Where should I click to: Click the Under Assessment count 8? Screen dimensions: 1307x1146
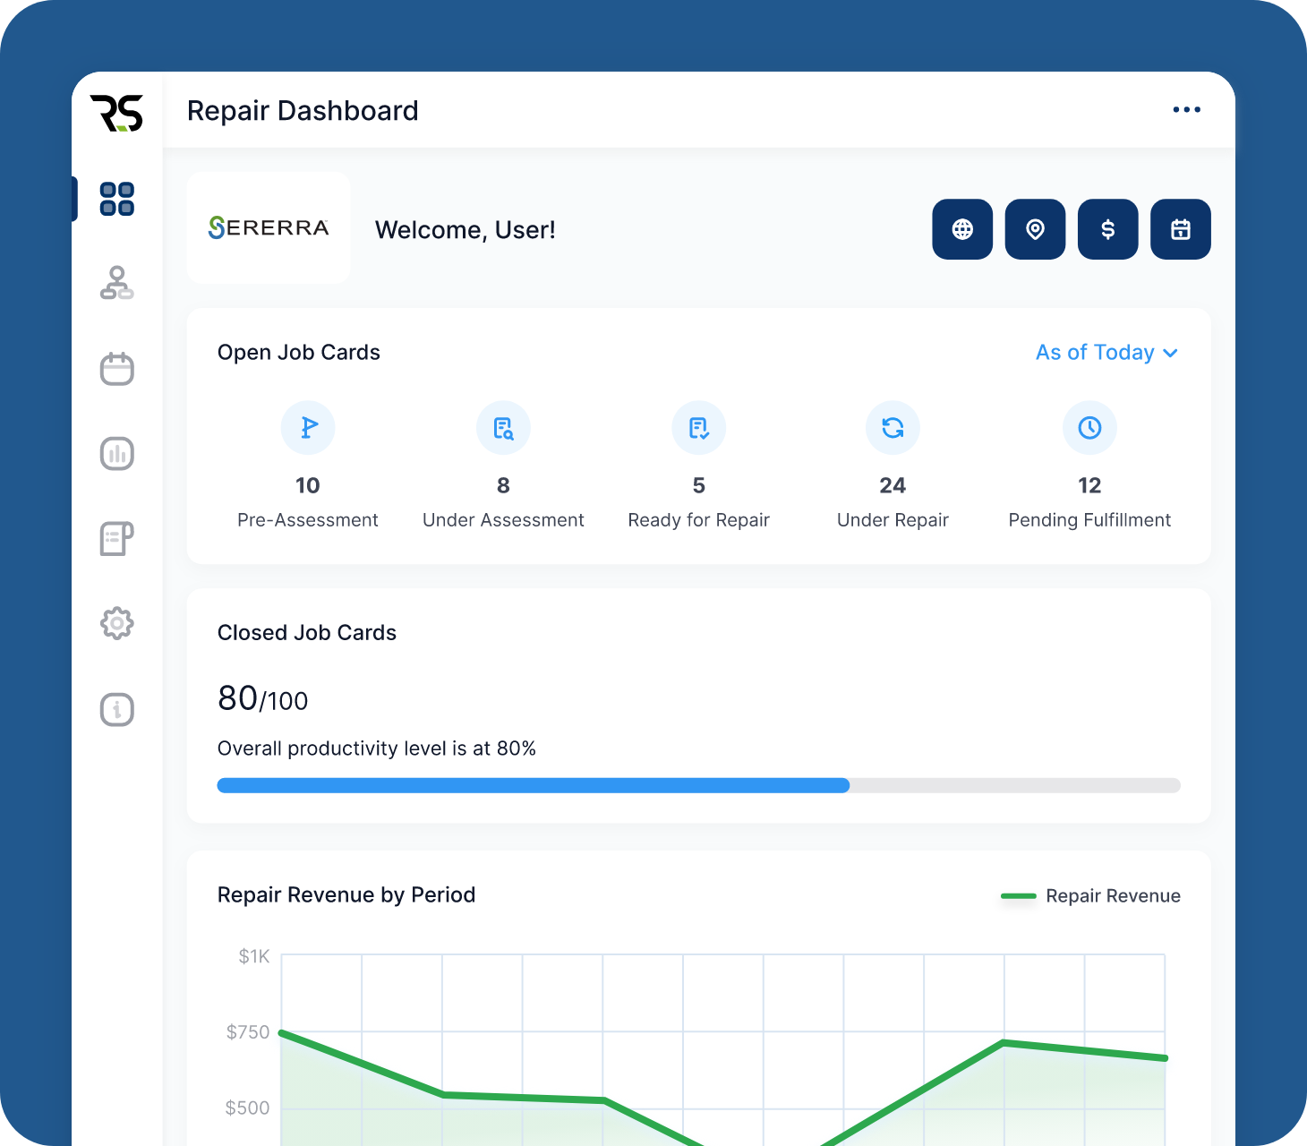point(503,485)
